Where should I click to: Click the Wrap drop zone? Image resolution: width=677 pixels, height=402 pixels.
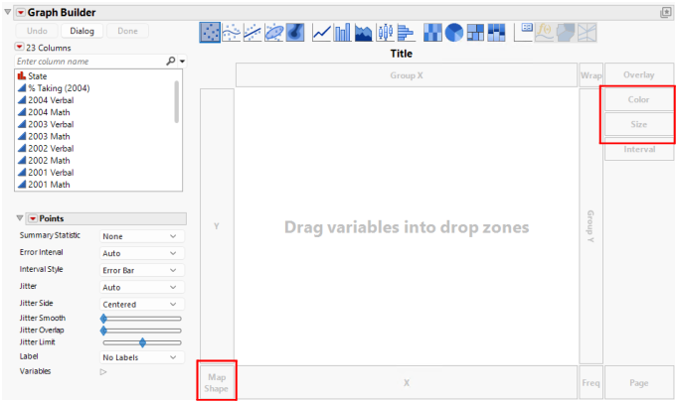(x=591, y=75)
